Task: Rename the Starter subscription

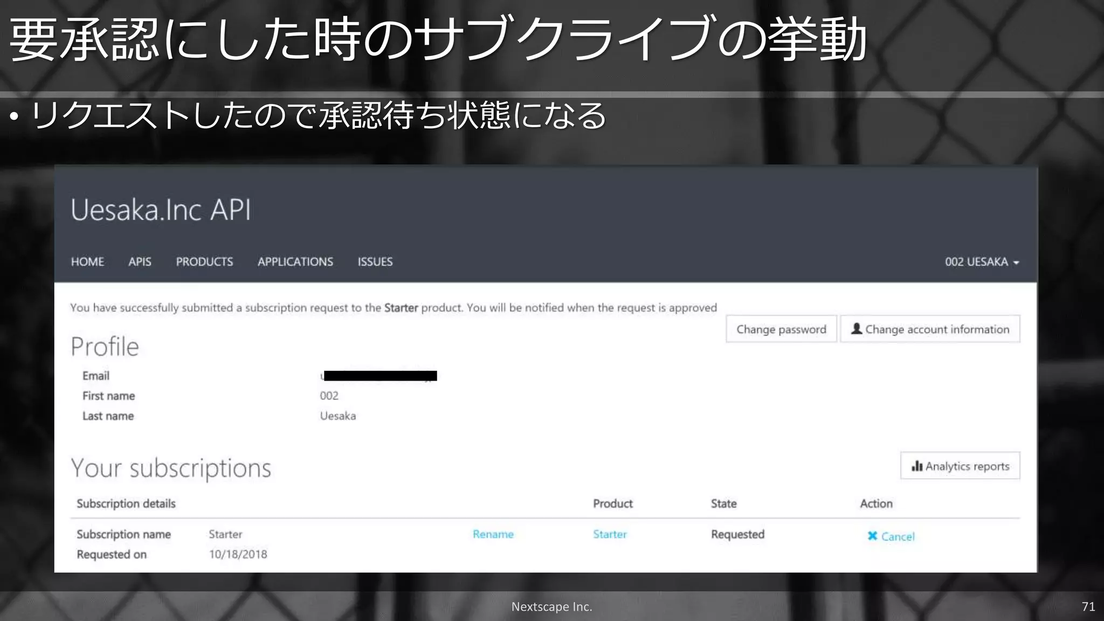Action: pyautogui.click(x=493, y=534)
